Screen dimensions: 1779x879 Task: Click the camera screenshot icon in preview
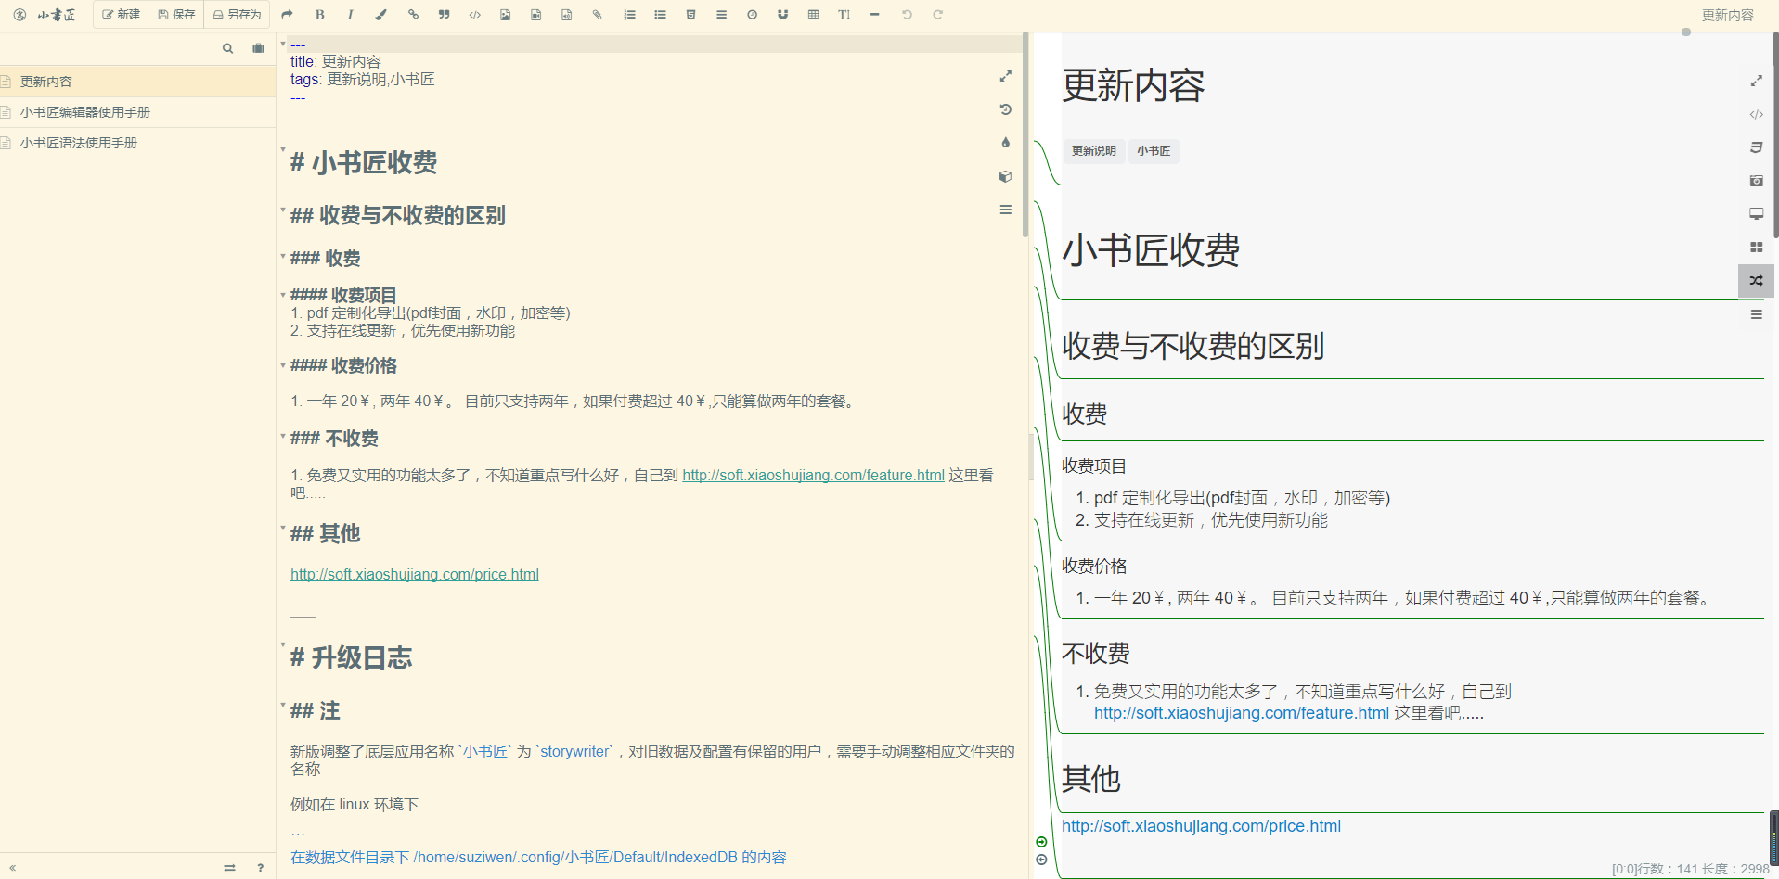pos(1756,181)
